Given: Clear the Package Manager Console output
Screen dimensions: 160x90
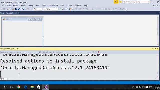Looking at the screenshot, I should [x=96, y=52].
